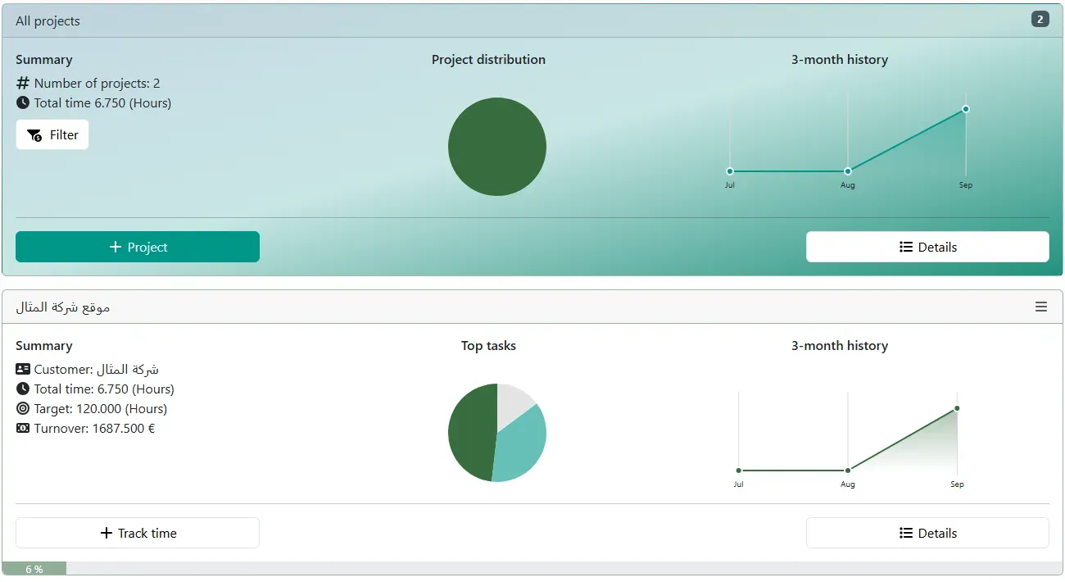Select the Aug data point in the top history chart

tap(848, 171)
